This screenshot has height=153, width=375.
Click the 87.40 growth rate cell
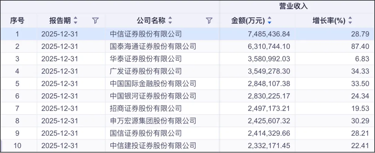click(335, 46)
